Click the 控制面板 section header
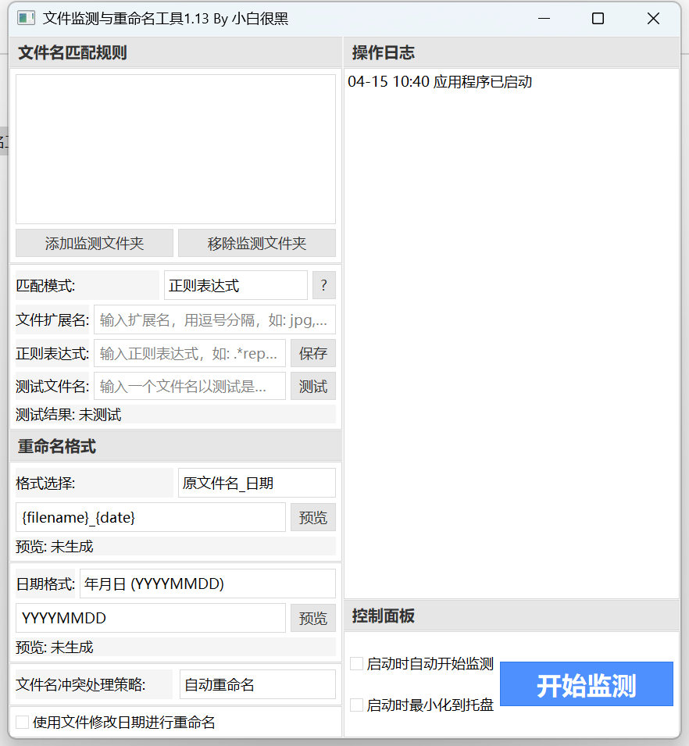 point(512,616)
